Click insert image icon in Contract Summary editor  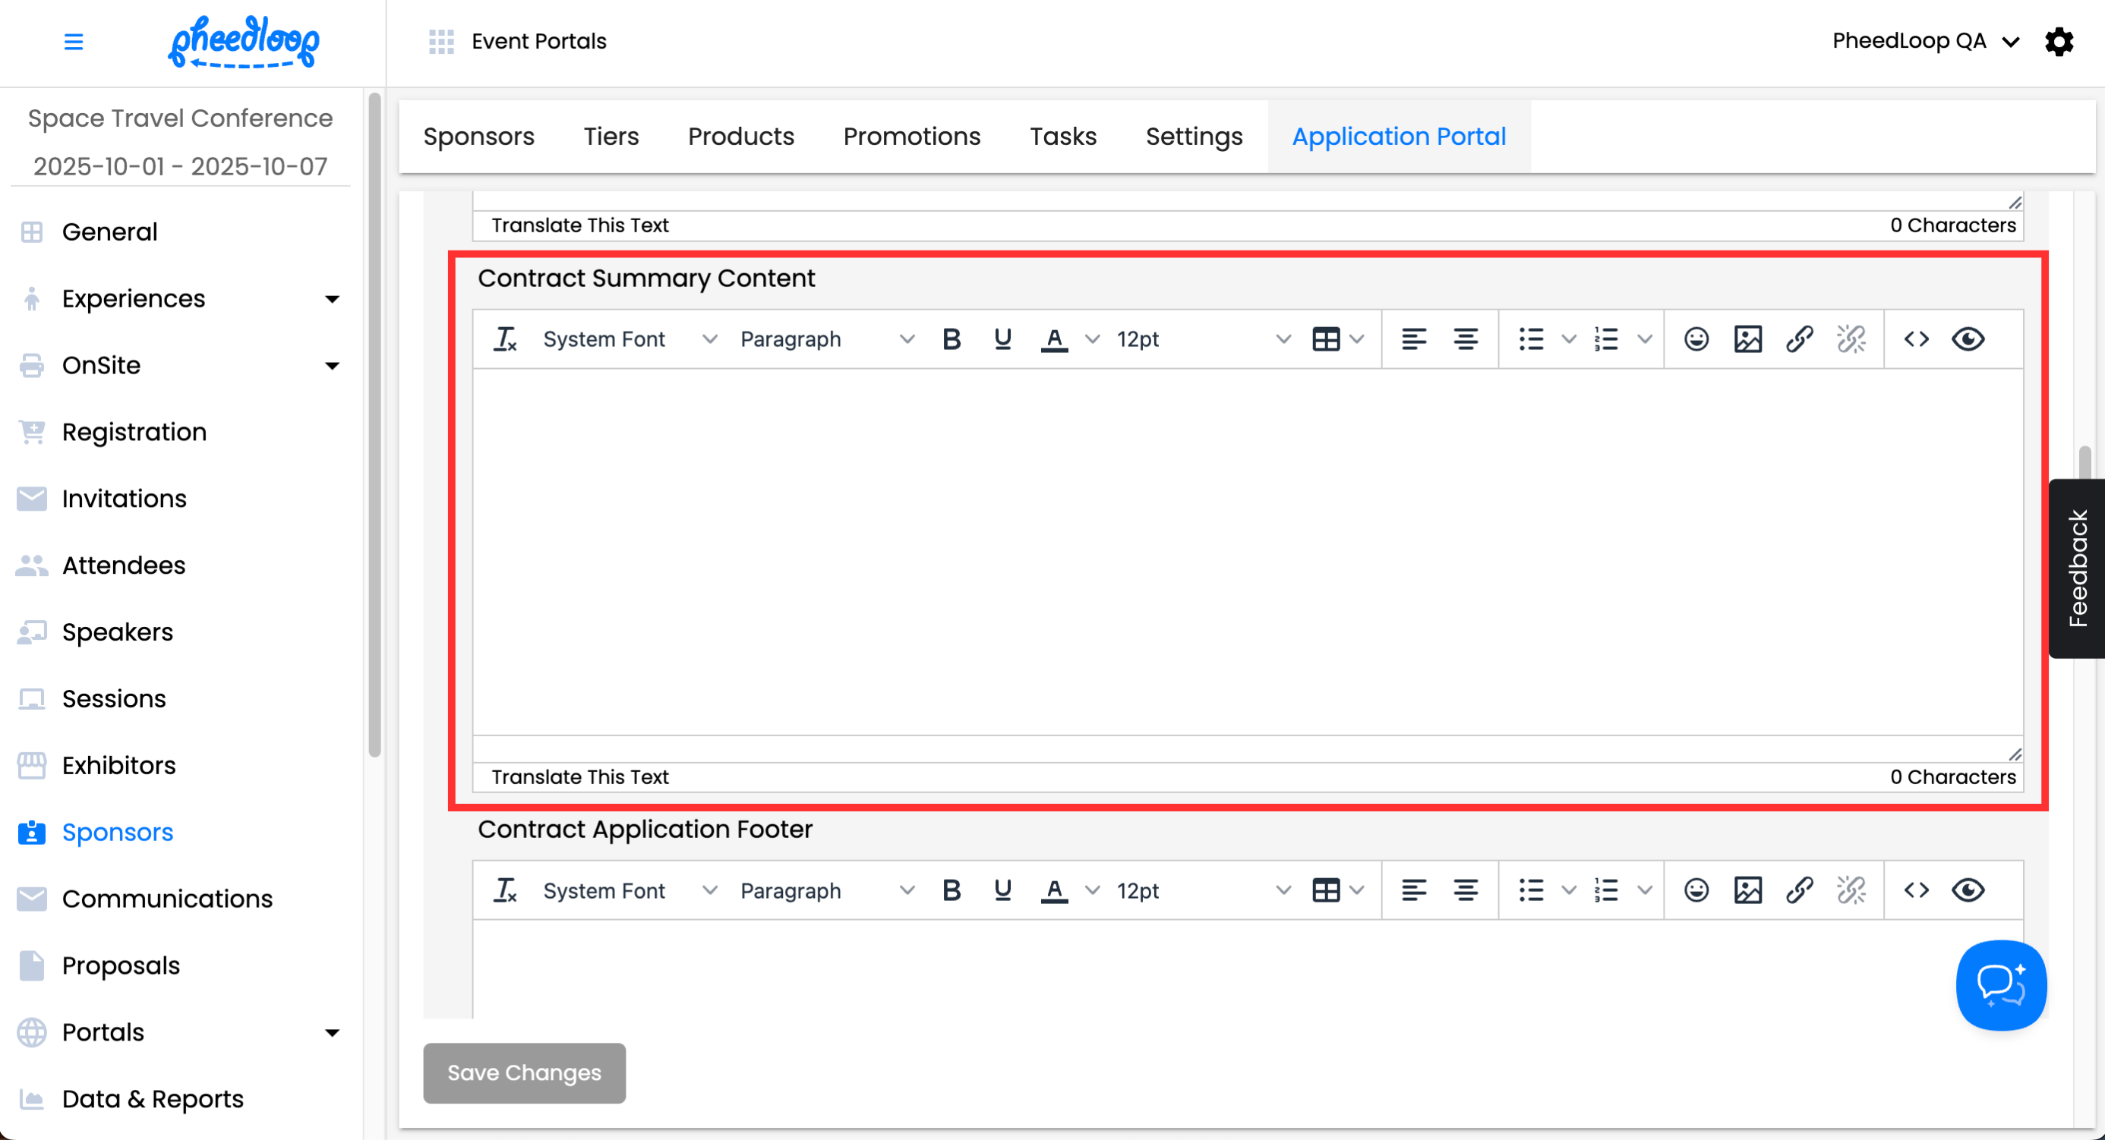(1747, 339)
